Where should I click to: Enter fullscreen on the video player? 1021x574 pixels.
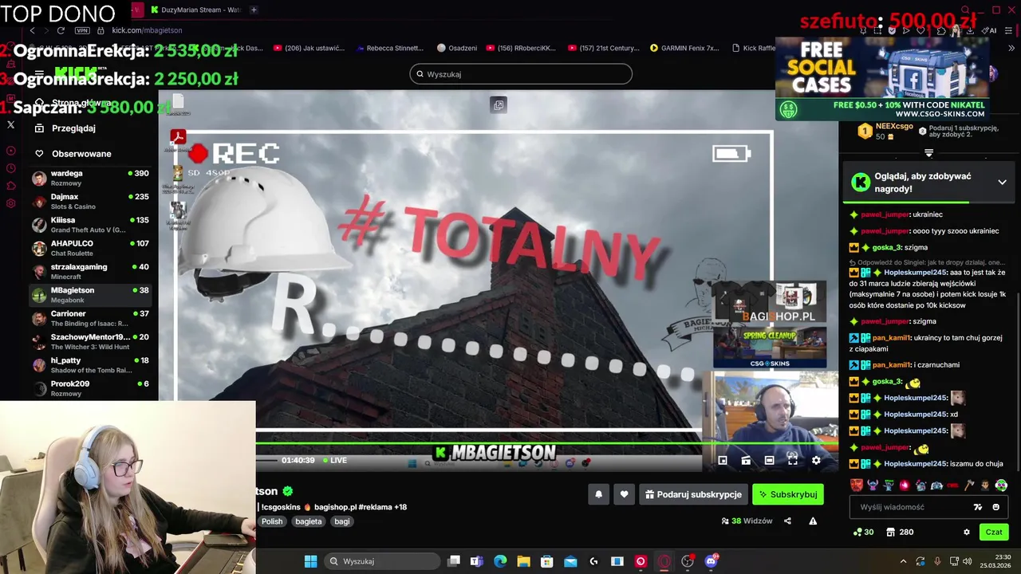pyautogui.click(x=793, y=460)
